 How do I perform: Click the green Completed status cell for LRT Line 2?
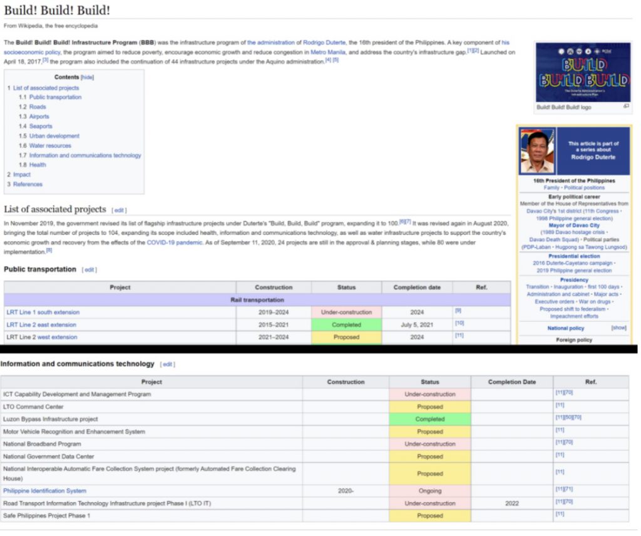click(346, 325)
